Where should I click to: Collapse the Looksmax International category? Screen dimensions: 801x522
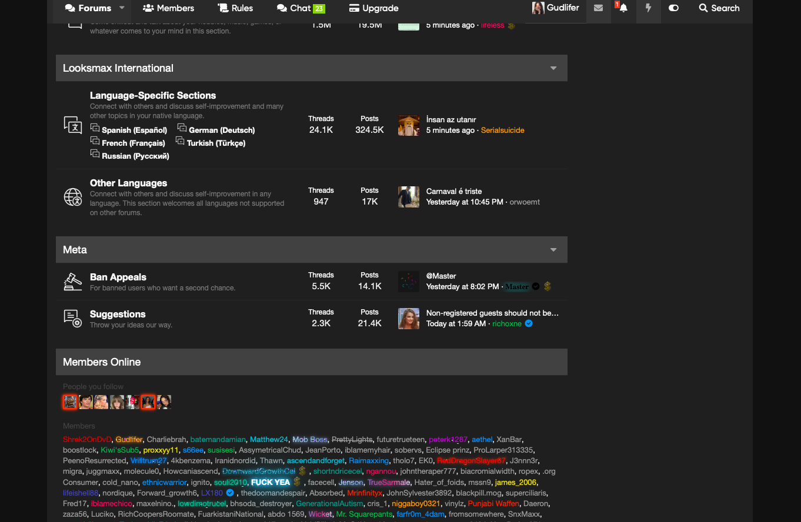(553, 68)
